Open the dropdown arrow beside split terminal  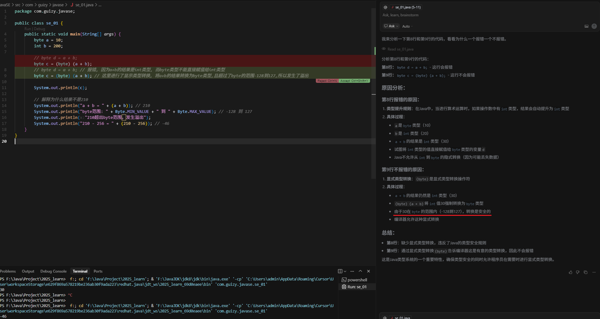click(345, 271)
